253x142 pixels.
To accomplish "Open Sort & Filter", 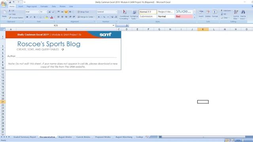I will 236,15.
